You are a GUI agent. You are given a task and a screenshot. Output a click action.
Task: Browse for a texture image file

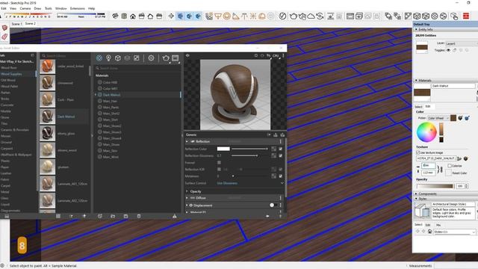460,158
